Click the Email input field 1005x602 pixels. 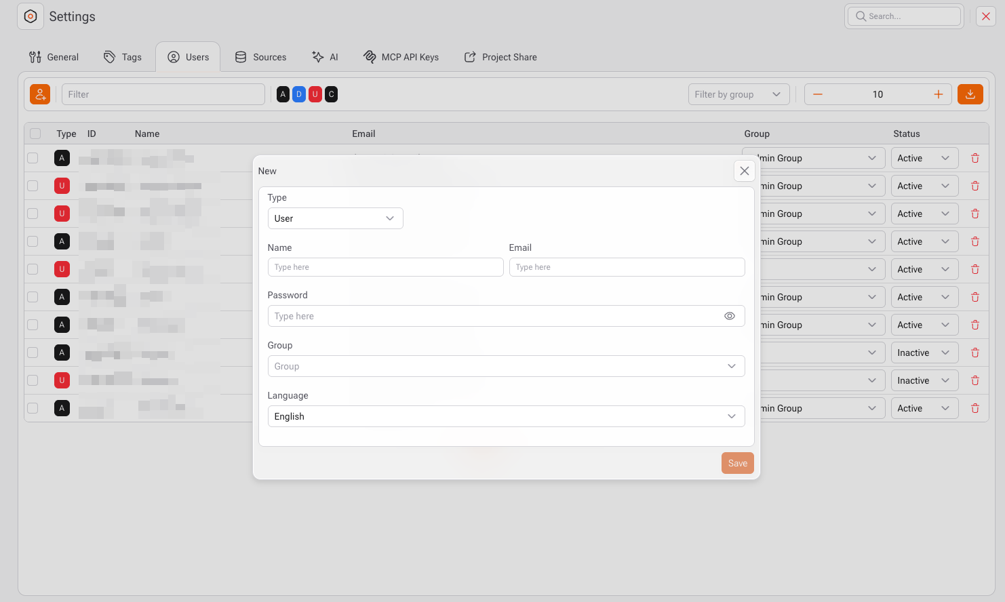(627, 267)
